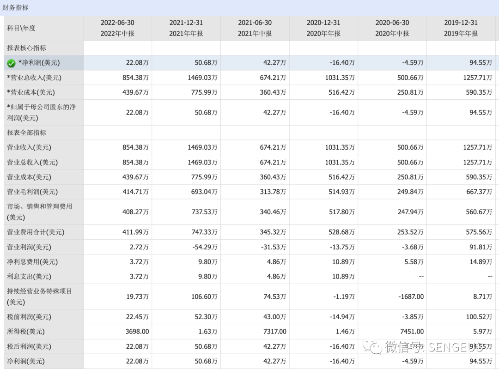The width and height of the screenshot is (499, 369).
Task: Click the 营业收入(美元) row label
Action: pyautogui.click(x=29, y=147)
